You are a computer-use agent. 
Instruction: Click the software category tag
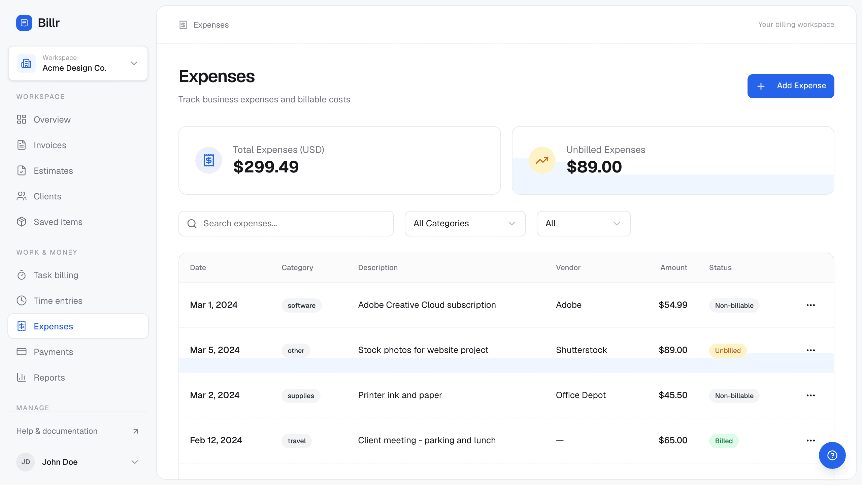301,305
